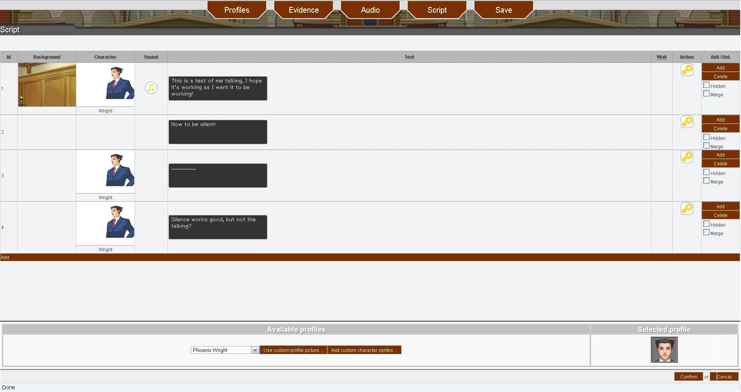
Task: Switch to the Evidence tab
Action: pyautogui.click(x=304, y=10)
